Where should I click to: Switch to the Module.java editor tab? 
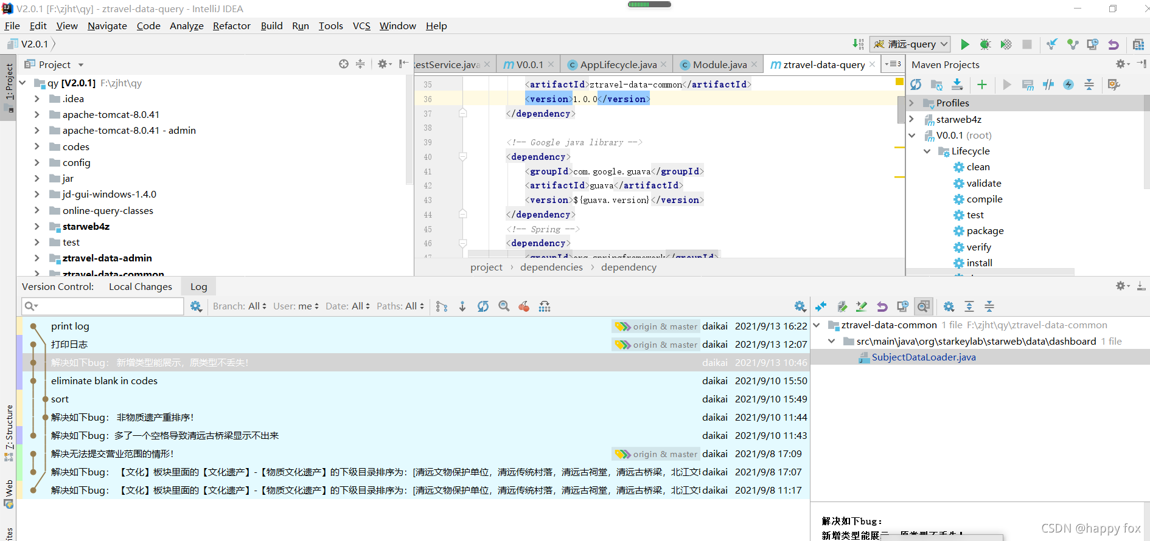719,64
